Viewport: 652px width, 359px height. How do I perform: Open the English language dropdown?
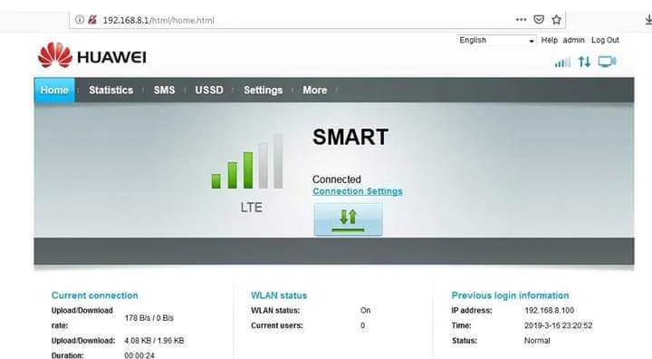(496, 41)
